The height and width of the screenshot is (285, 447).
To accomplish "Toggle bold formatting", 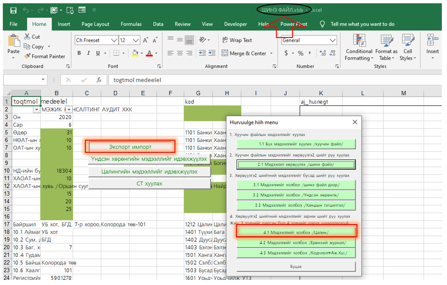I will (79, 53).
